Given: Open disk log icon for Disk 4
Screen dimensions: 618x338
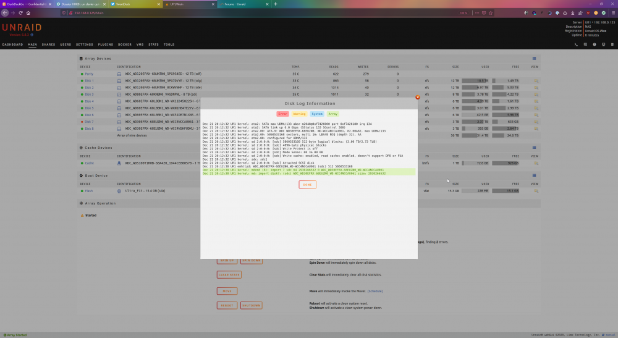Looking at the screenshot, I should (x=119, y=101).
